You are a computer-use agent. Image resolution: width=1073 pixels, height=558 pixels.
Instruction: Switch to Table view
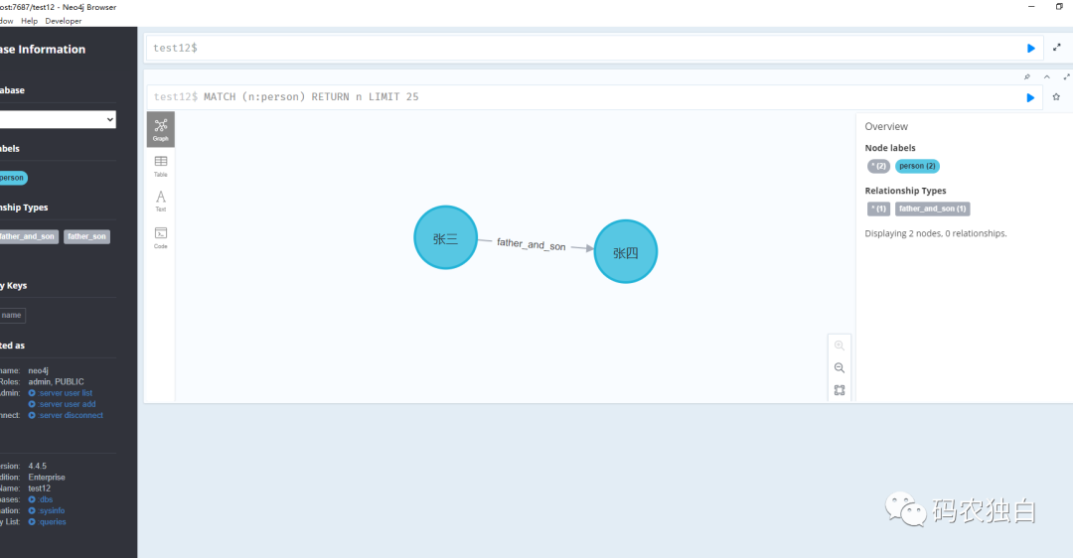[x=161, y=166]
